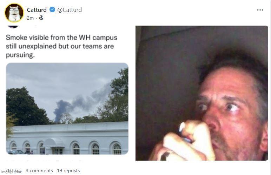Click the blue verified badge icon

52,10
